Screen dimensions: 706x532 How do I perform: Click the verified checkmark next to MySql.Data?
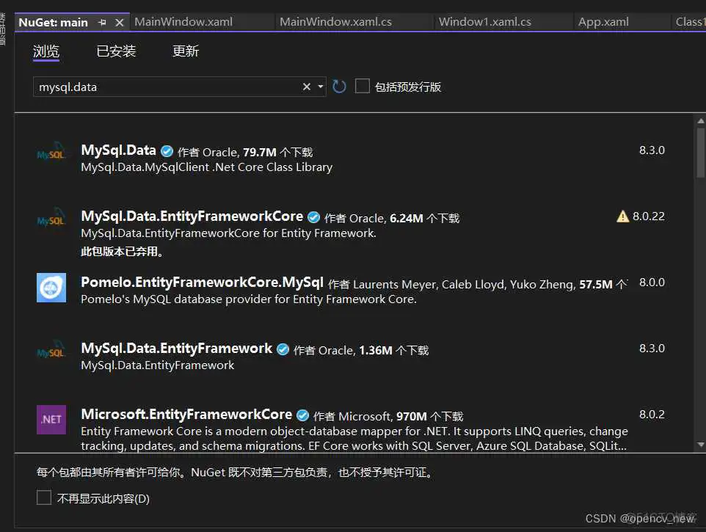[166, 150]
